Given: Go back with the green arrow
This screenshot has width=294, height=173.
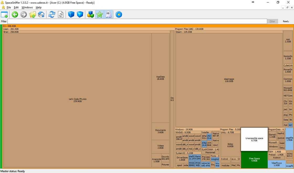Looking at the screenshot, I should click(x=15, y=14).
